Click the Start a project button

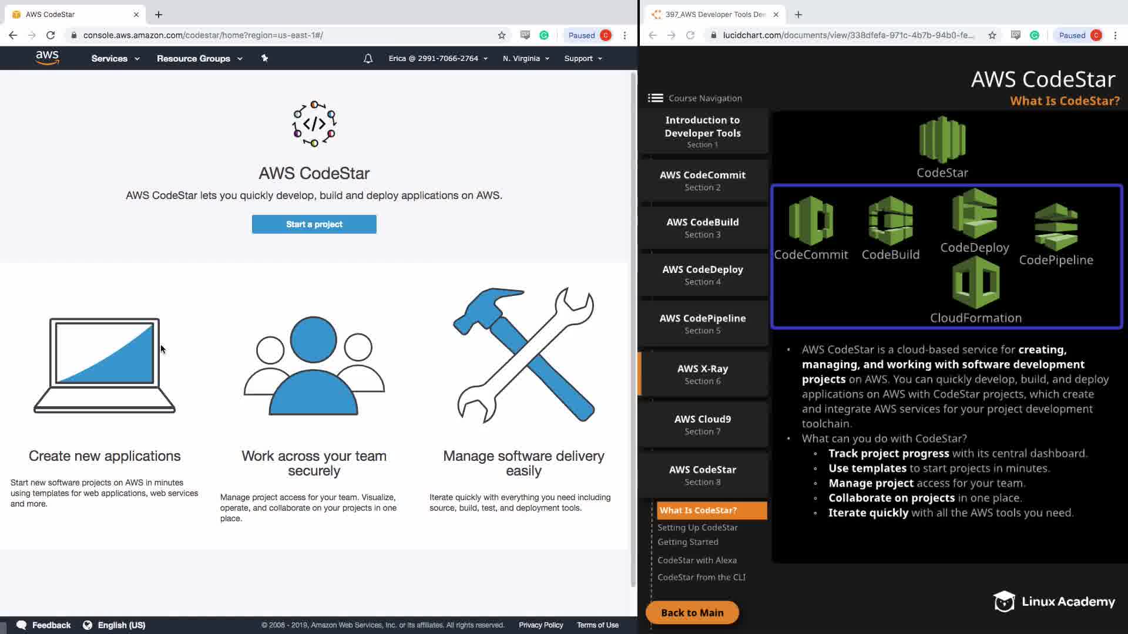[x=314, y=224]
